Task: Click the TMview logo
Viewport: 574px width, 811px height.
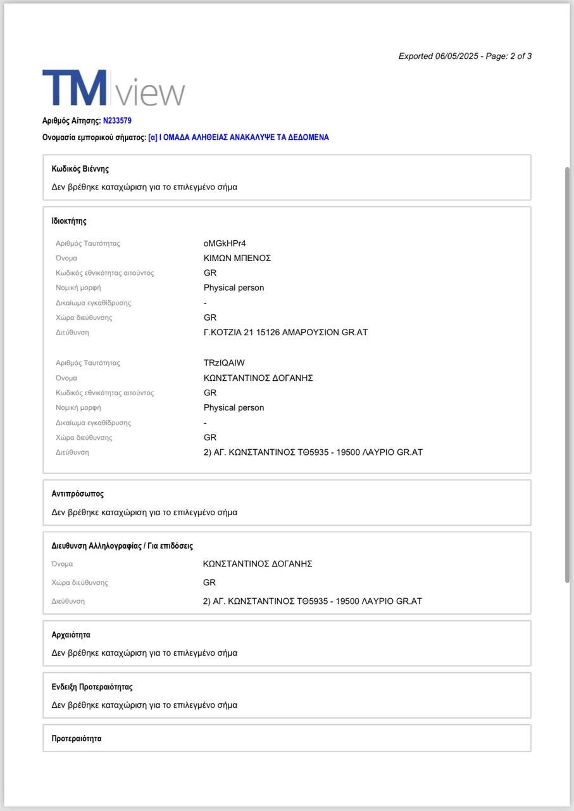Action: [x=114, y=88]
